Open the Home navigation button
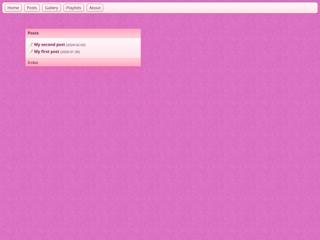 [x=13, y=8]
